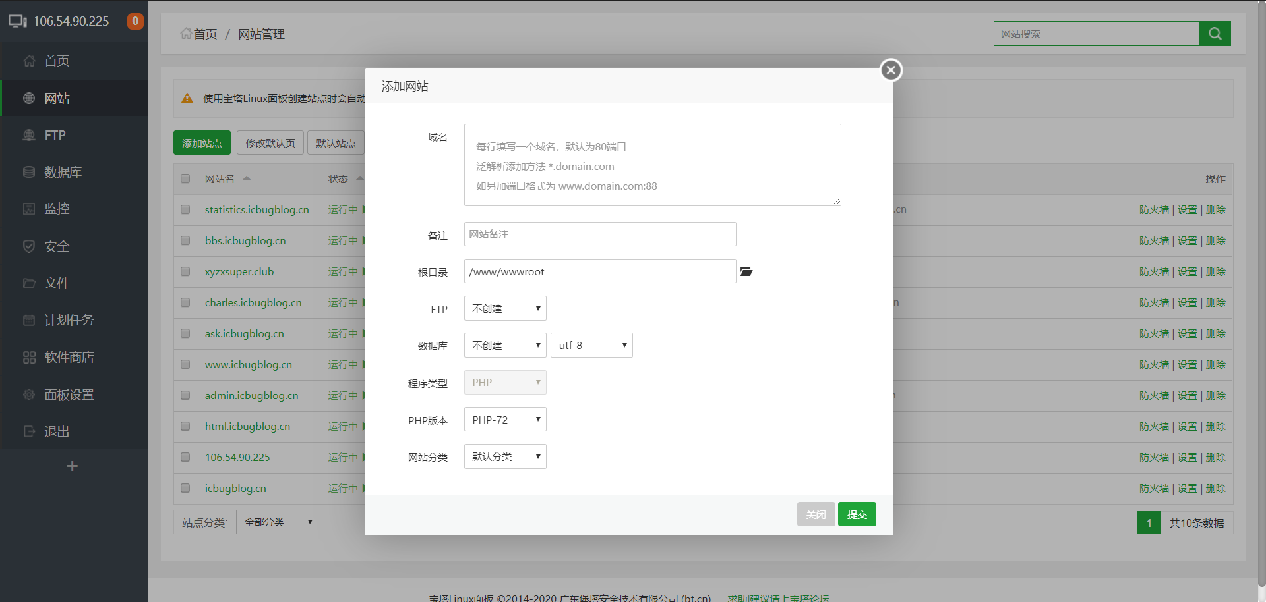Click the plus icon under the sidebar menu
This screenshot has height=602, width=1266.
pyautogui.click(x=73, y=466)
